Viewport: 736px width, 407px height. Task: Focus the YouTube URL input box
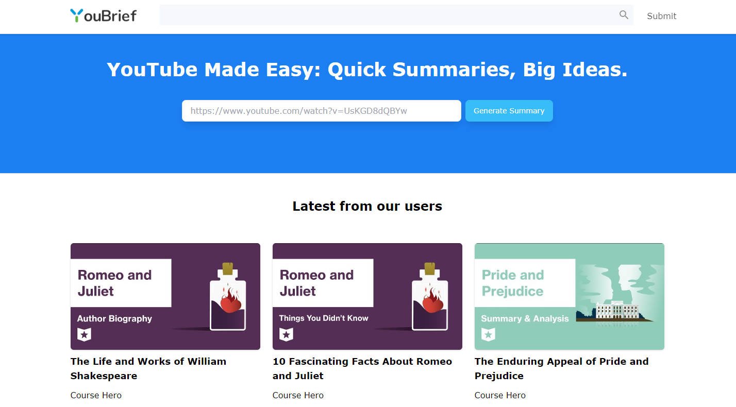click(x=321, y=111)
